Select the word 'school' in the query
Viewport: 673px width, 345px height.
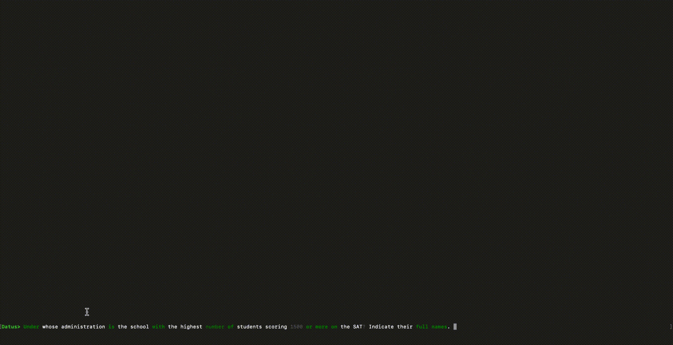[139, 327]
